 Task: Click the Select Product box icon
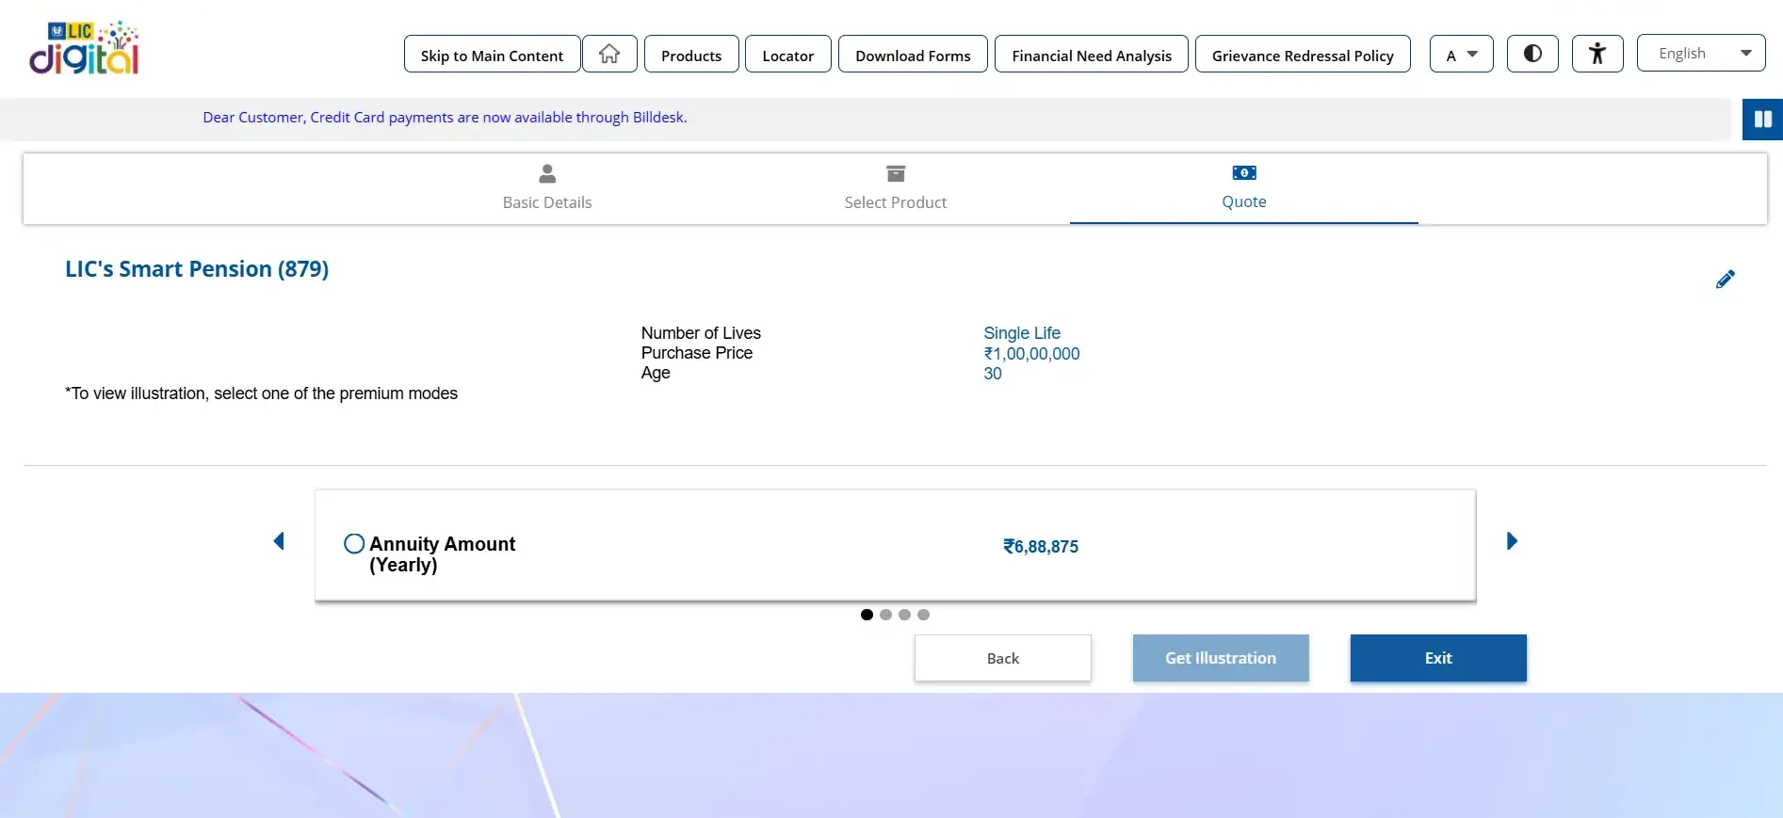[x=896, y=174]
